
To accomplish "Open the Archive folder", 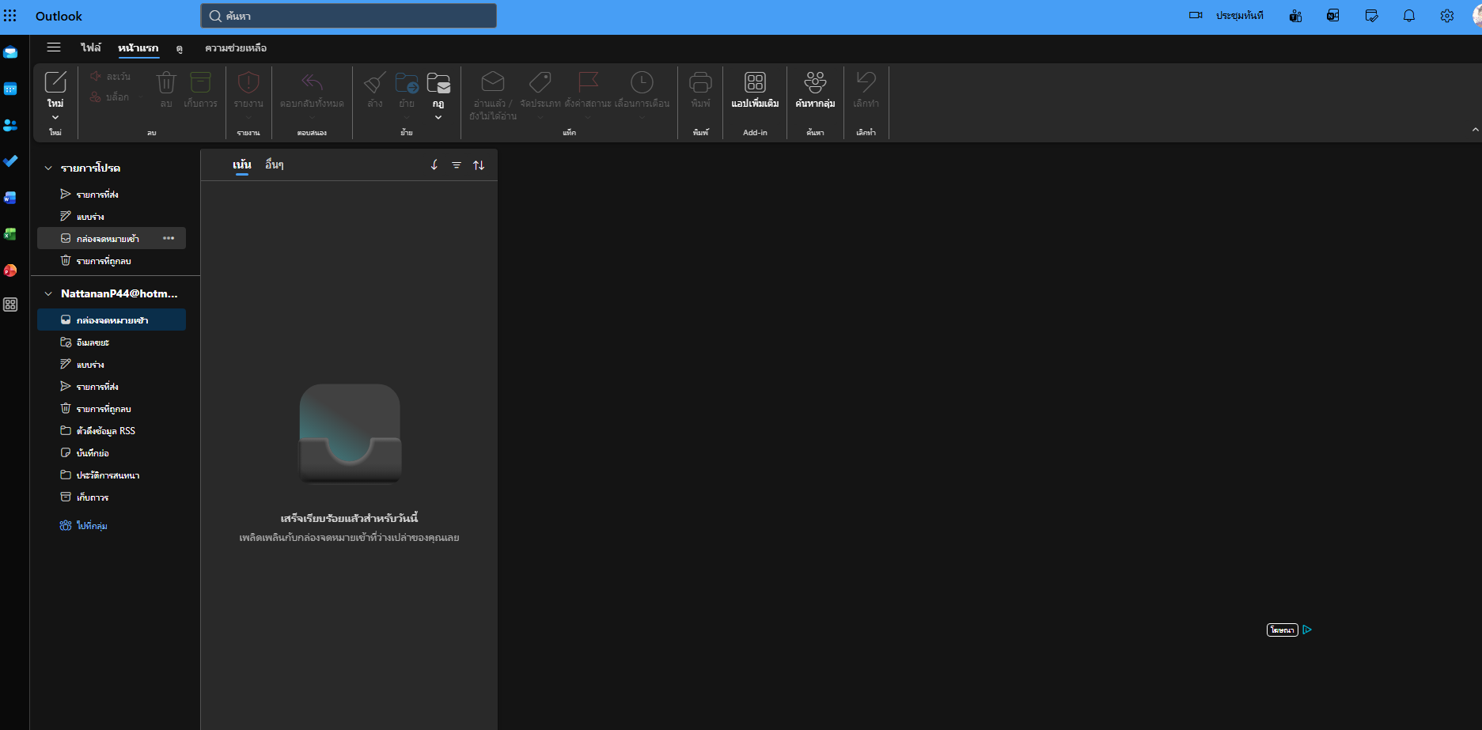I will 112,497.
